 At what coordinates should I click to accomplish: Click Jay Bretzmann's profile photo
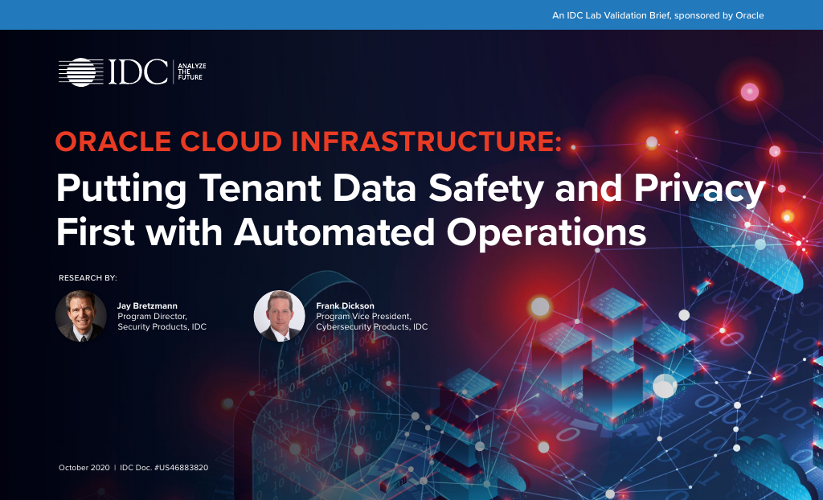[80, 316]
